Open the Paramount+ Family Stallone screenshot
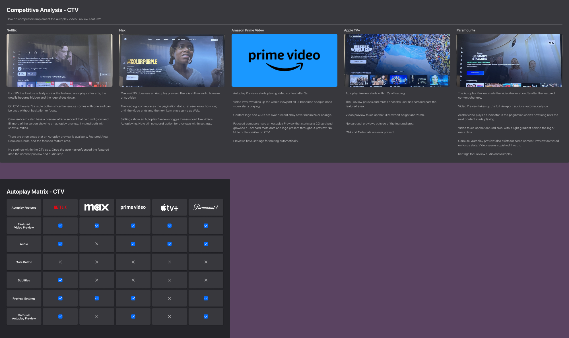569x338 pixels. pos(509,60)
